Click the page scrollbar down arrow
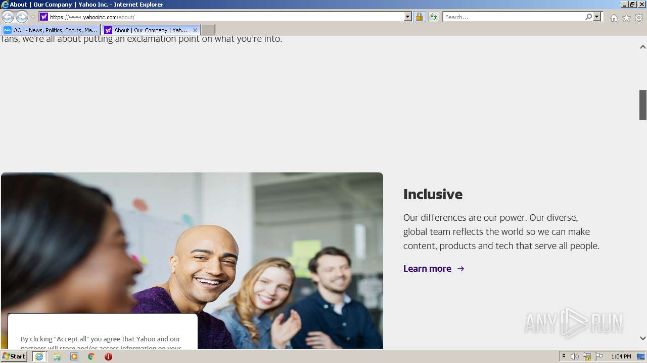The width and height of the screenshot is (647, 363). (643, 338)
